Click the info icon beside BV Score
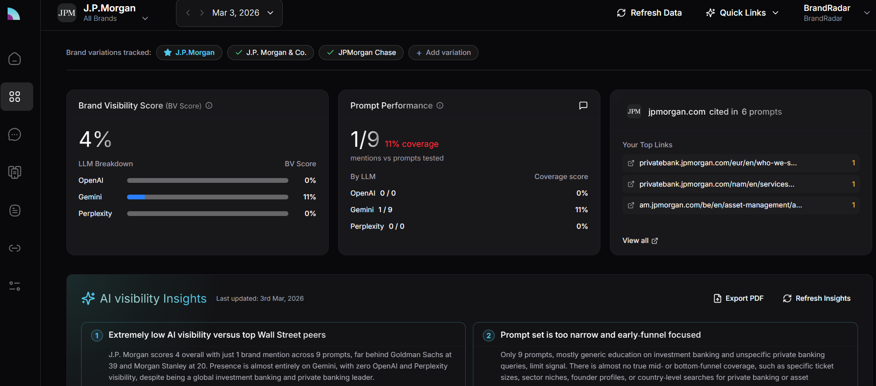876x386 pixels. (x=209, y=106)
